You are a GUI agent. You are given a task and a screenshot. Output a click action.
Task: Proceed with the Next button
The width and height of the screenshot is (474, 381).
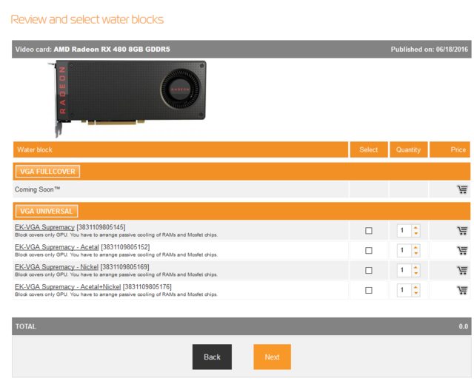tap(272, 357)
